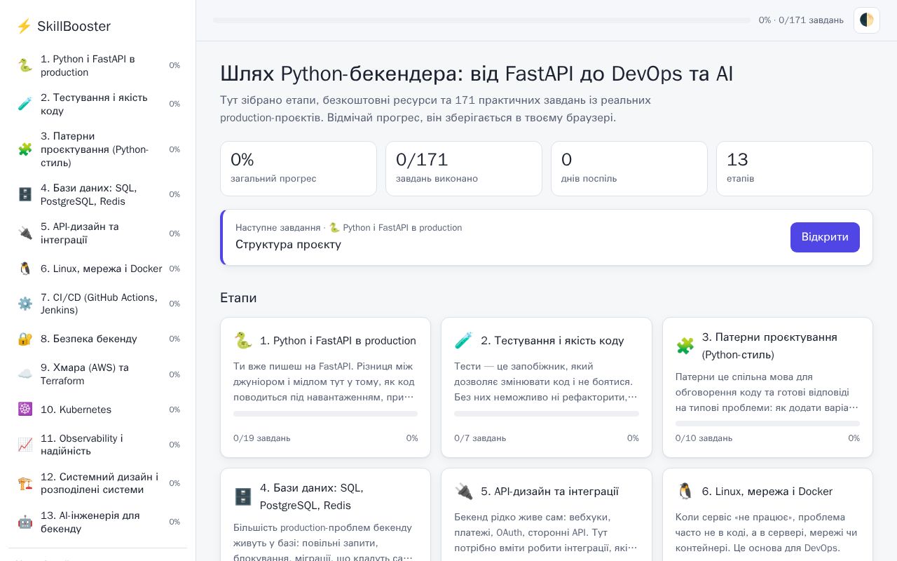Click the днів поспіль stat tile

coord(629,168)
